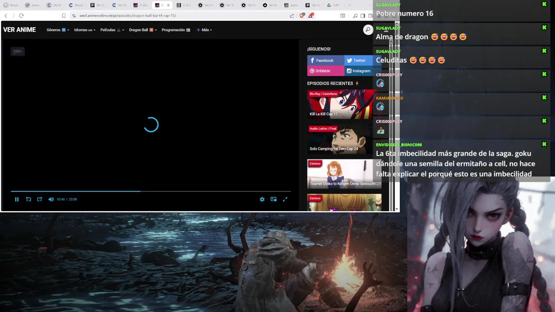Close the active browser tab
This screenshot has width=555, height=312.
(168, 5)
